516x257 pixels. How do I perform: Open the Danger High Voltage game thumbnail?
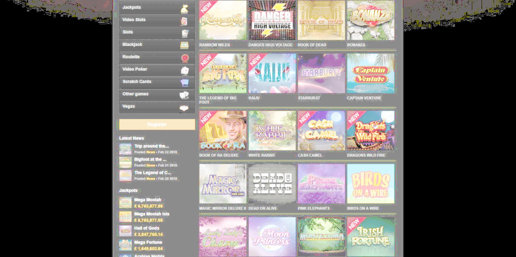click(x=272, y=20)
